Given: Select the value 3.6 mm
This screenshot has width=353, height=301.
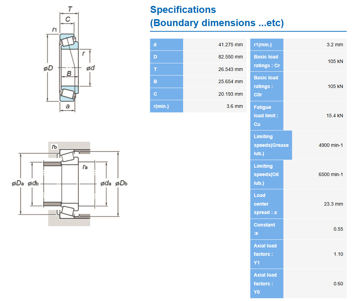Looking at the screenshot, I should coord(235,106).
